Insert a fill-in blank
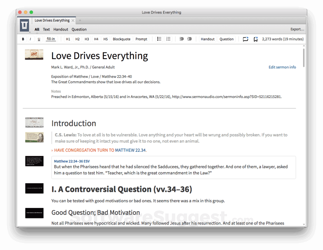Screen dimensions: 323x250 [x=50, y=39]
